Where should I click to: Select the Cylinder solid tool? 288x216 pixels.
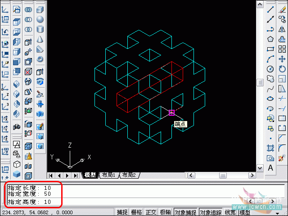pyautogui.click(x=40, y=29)
